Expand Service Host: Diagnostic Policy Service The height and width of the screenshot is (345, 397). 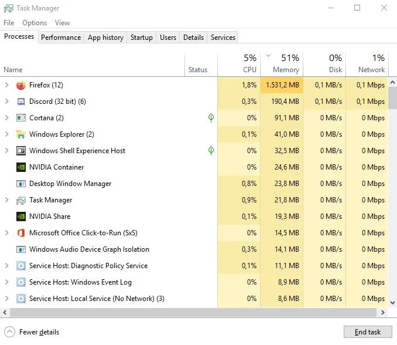[7, 266]
